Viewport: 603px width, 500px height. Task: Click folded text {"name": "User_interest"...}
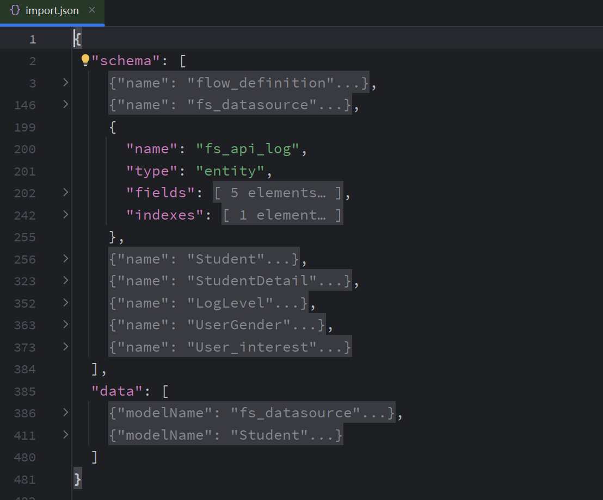click(230, 347)
